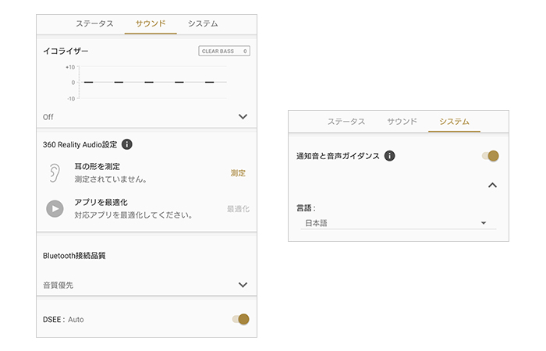This screenshot has width=546, height=351.
Task: Open the ステータス tab in right panel
Action: tap(346, 122)
